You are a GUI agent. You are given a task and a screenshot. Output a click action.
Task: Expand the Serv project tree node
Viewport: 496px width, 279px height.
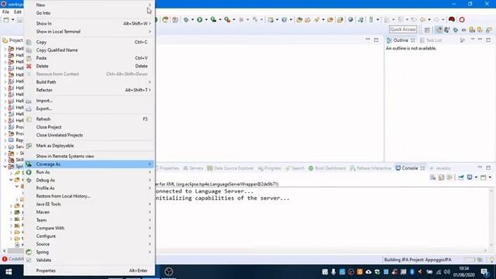coord(5,146)
